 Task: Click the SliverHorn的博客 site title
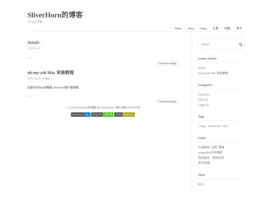tap(55, 15)
